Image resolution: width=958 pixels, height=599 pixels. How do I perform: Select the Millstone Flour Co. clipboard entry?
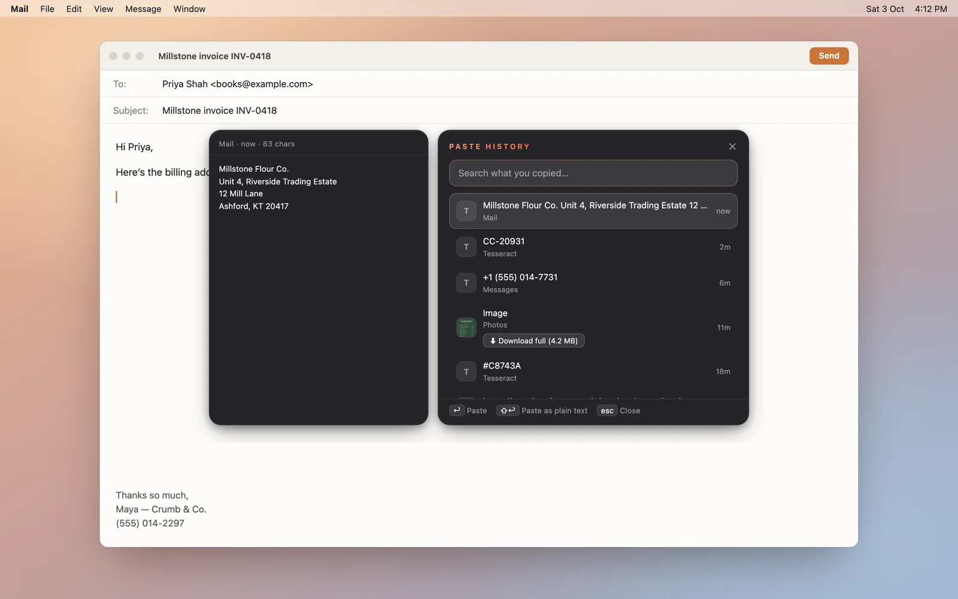click(593, 211)
